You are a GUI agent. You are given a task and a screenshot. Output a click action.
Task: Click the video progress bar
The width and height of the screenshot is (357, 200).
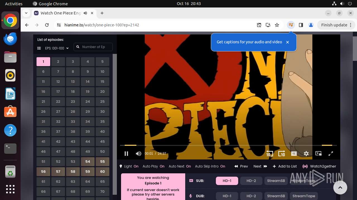point(228,145)
